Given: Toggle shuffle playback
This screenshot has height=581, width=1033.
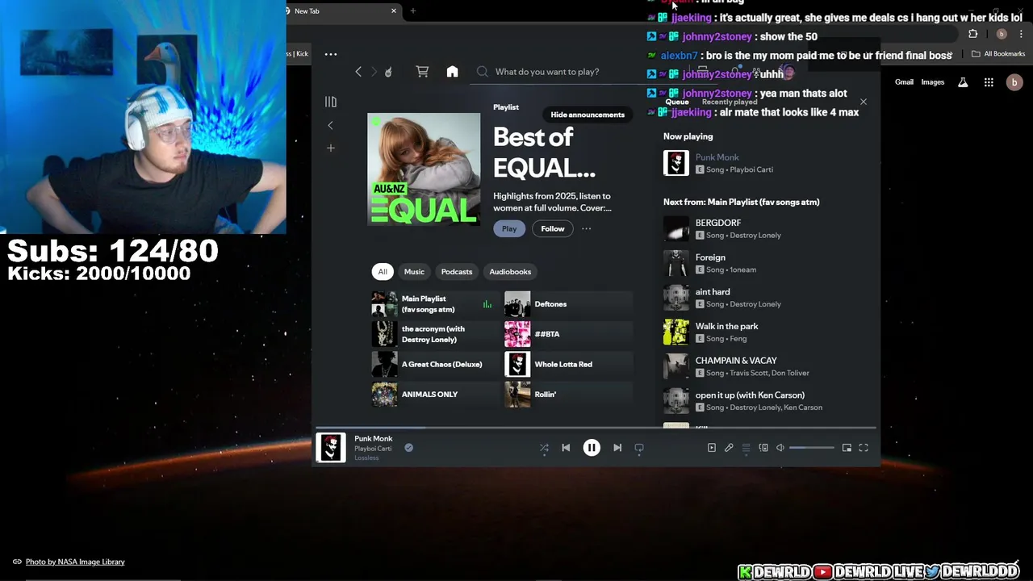Looking at the screenshot, I should [x=544, y=448].
